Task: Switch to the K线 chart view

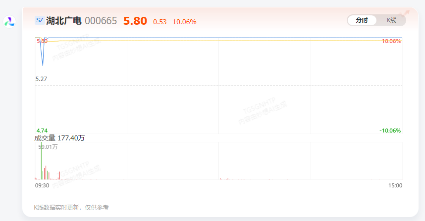Action: (391, 20)
